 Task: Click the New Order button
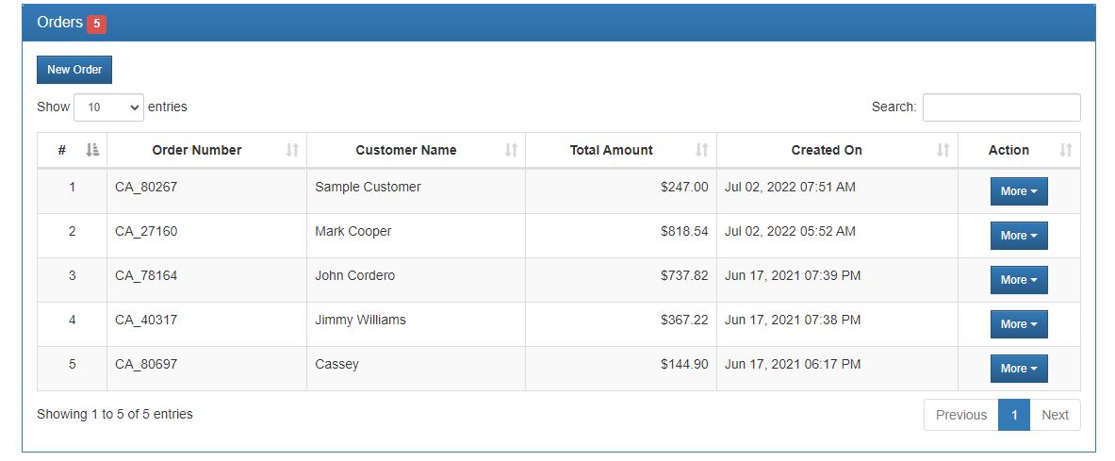tap(74, 70)
